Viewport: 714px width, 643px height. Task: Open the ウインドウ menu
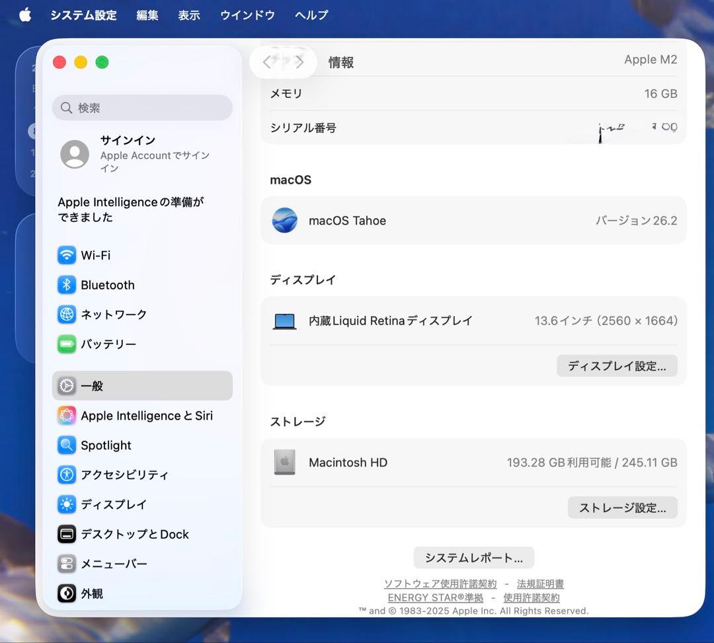(247, 15)
